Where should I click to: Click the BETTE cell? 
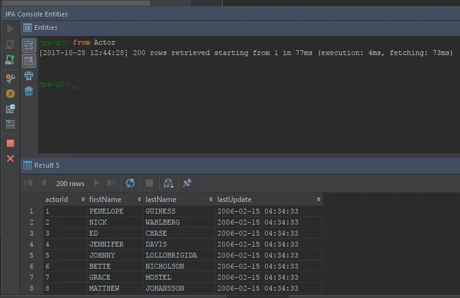click(x=115, y=266)
